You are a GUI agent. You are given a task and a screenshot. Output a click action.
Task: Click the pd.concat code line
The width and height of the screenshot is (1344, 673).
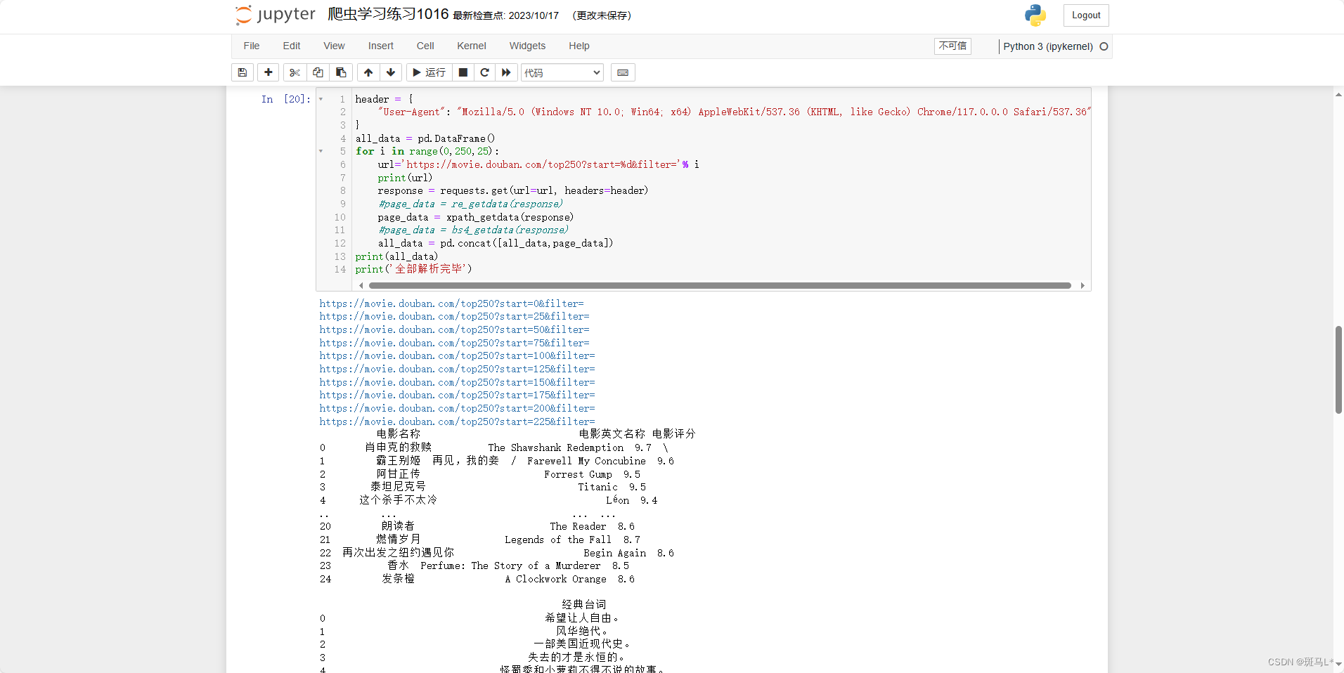pos(496,243)
